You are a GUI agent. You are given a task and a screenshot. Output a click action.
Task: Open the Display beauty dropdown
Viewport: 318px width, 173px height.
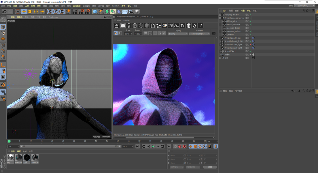click(x=178, y=34)
